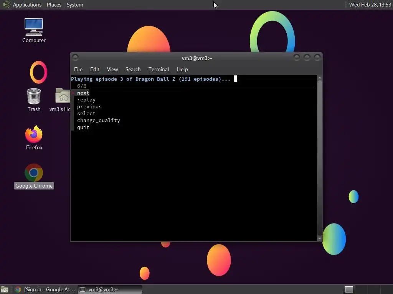Image resolution: width=393 pixels, height=294 pixels.
Task: Open the Computer desktop icon
Action: (34, 30)
